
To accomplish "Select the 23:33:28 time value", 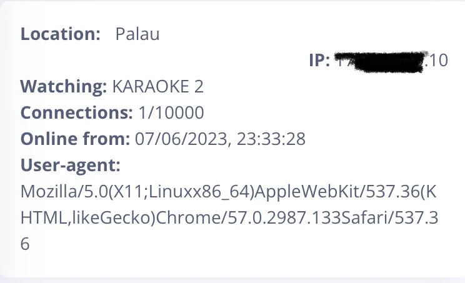I will click(x=271, y=139).
